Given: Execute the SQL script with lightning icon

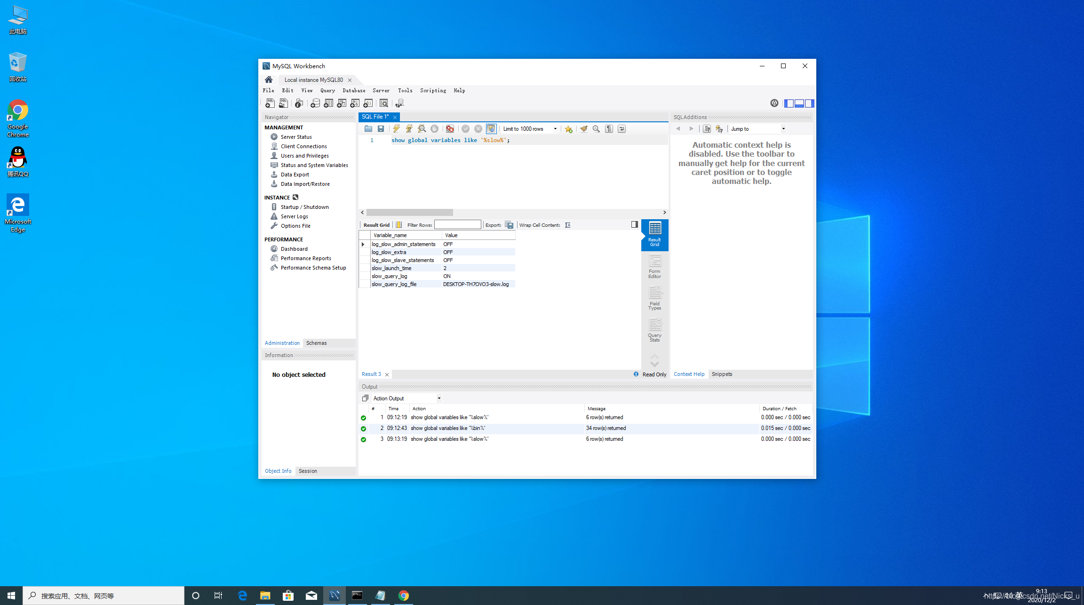Looking at the screenshot, I should pyautogui.click(x=397, y=128).
